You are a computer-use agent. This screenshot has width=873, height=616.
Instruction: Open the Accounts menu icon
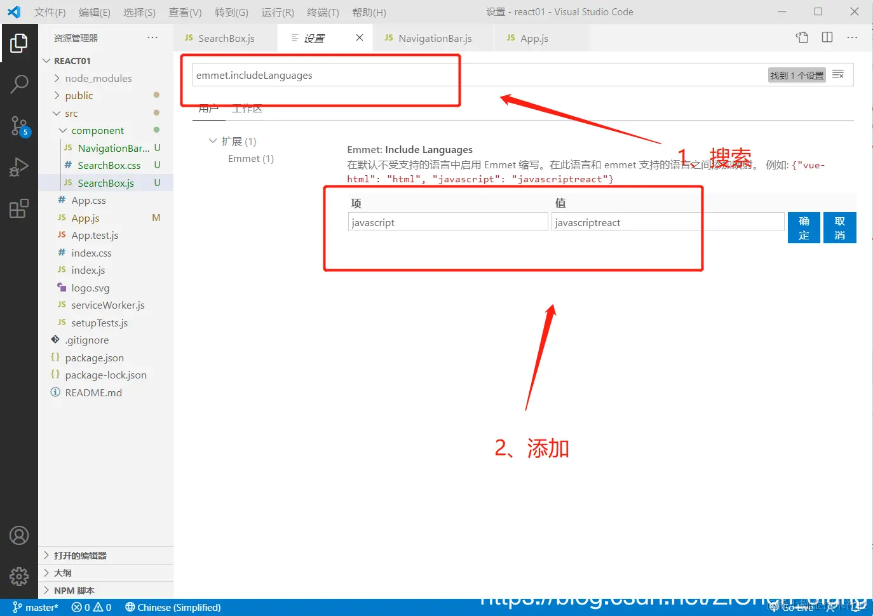click(x=19, y=535)
